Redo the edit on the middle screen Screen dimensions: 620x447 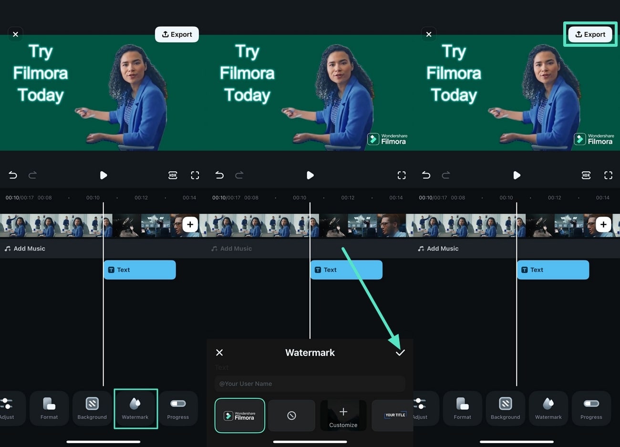pyautogui.click(x=239, y=175)
